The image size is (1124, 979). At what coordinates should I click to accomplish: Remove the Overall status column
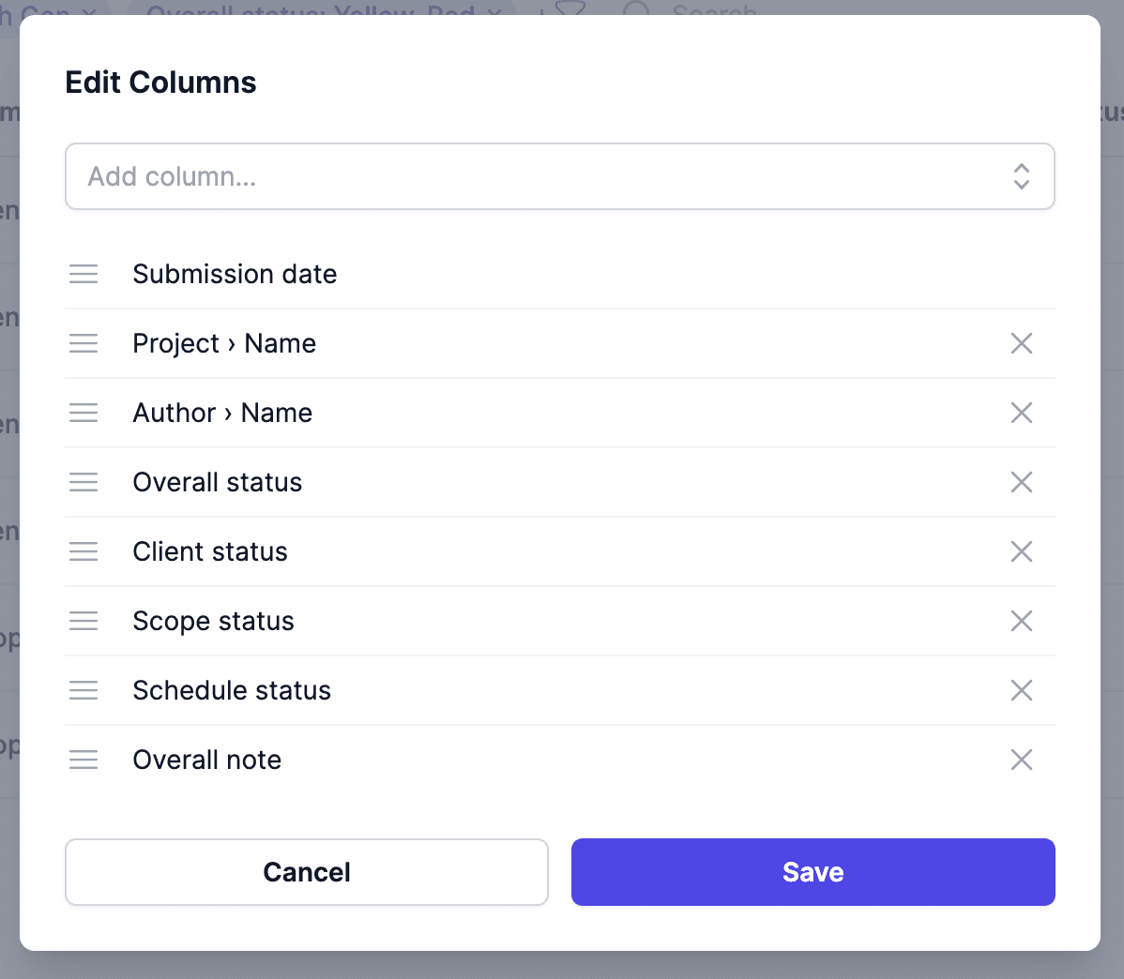(x=1022, y=482)
